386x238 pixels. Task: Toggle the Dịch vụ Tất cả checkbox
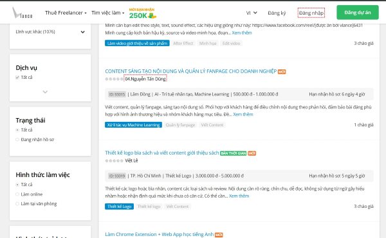coord(17,78)
